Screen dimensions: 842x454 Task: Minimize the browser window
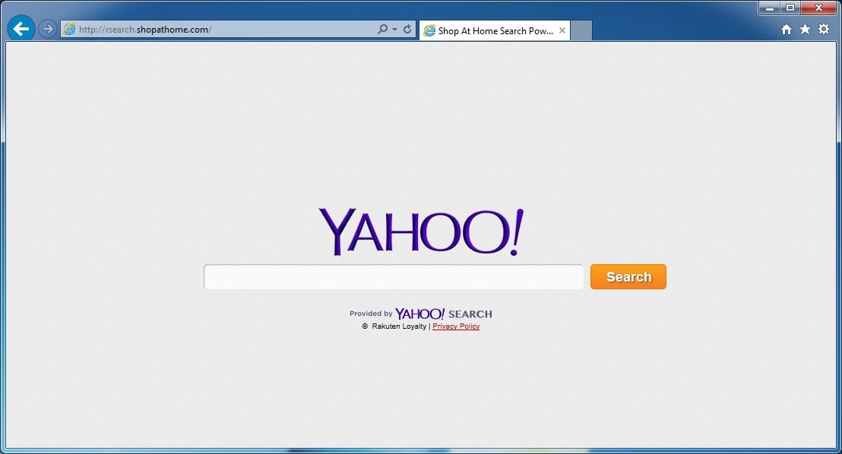[770, 8]
